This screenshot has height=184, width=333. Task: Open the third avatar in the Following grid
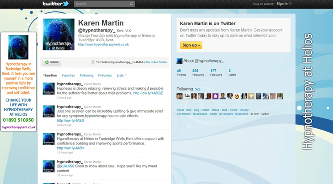pos(194,96)
